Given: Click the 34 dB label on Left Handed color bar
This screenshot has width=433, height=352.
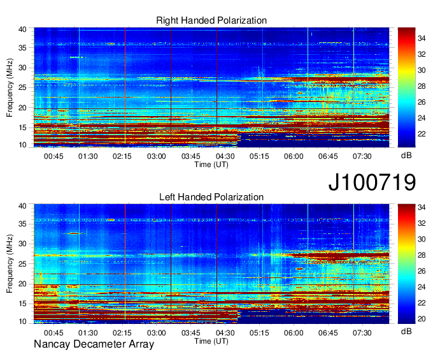Looking at the screenshot, I should coord(422,207).
